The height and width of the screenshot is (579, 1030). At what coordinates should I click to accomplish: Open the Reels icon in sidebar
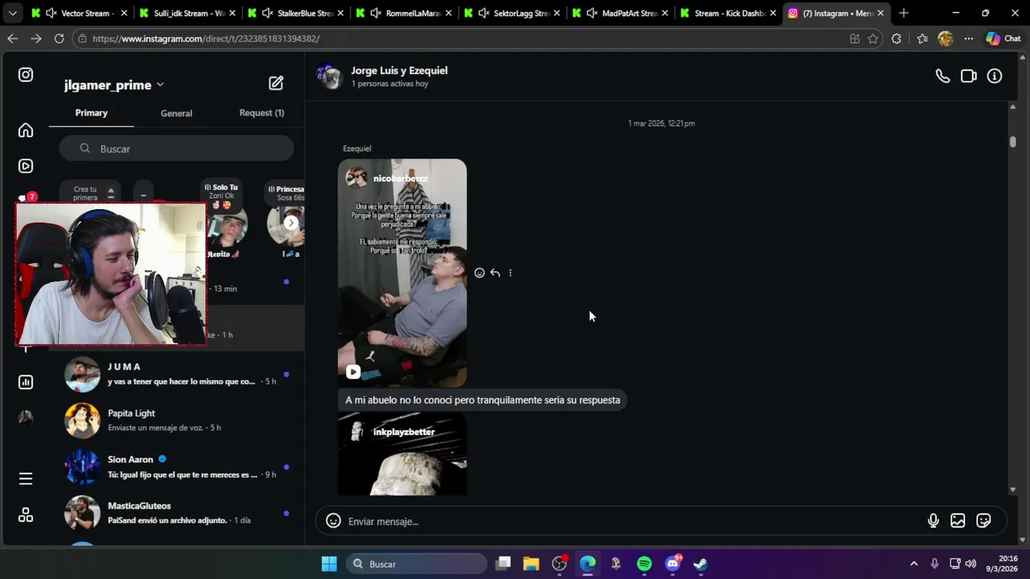tap(26, 166)
